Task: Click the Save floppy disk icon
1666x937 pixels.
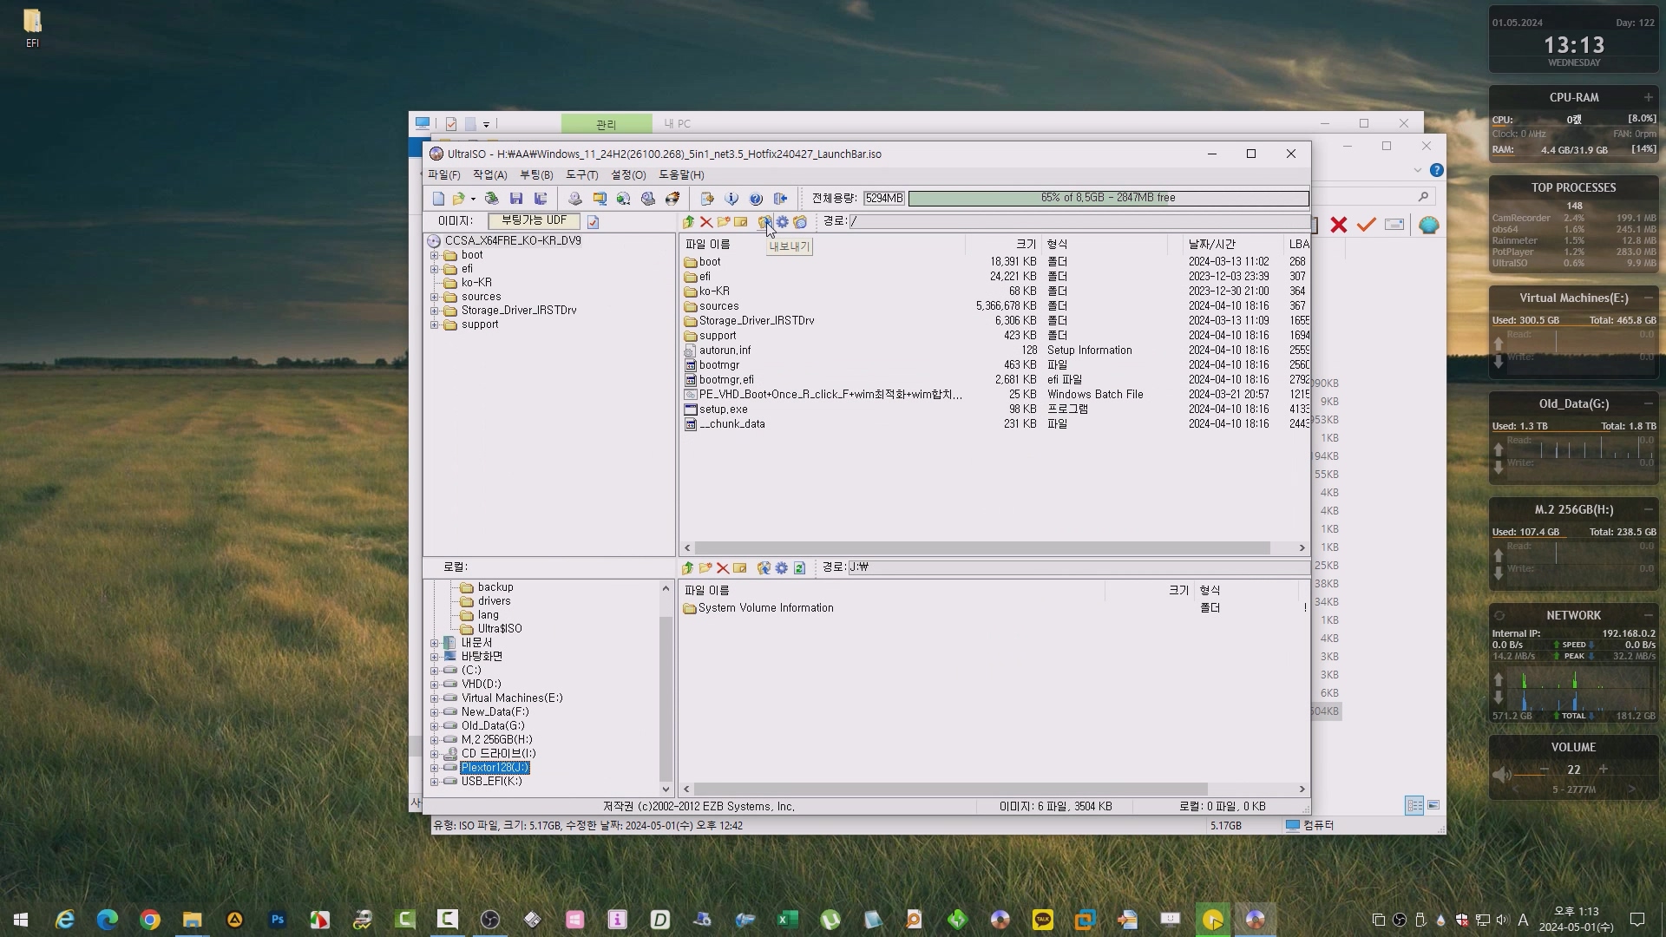Action: 516,199
